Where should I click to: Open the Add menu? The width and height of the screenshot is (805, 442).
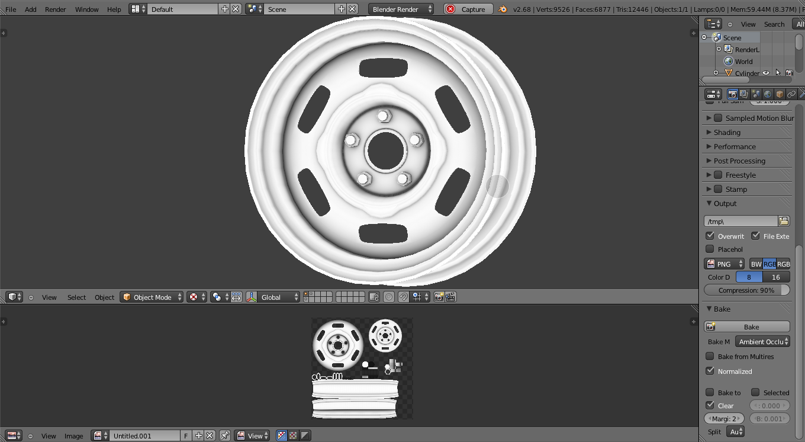[30, 9]
